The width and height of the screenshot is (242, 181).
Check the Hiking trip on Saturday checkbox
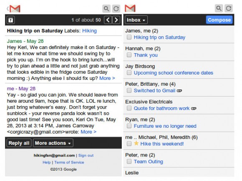tap(129, 37)
